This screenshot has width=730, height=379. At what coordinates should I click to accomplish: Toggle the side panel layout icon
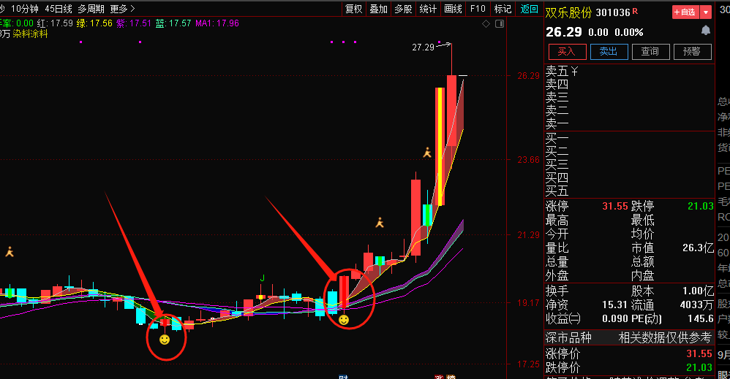500,23
